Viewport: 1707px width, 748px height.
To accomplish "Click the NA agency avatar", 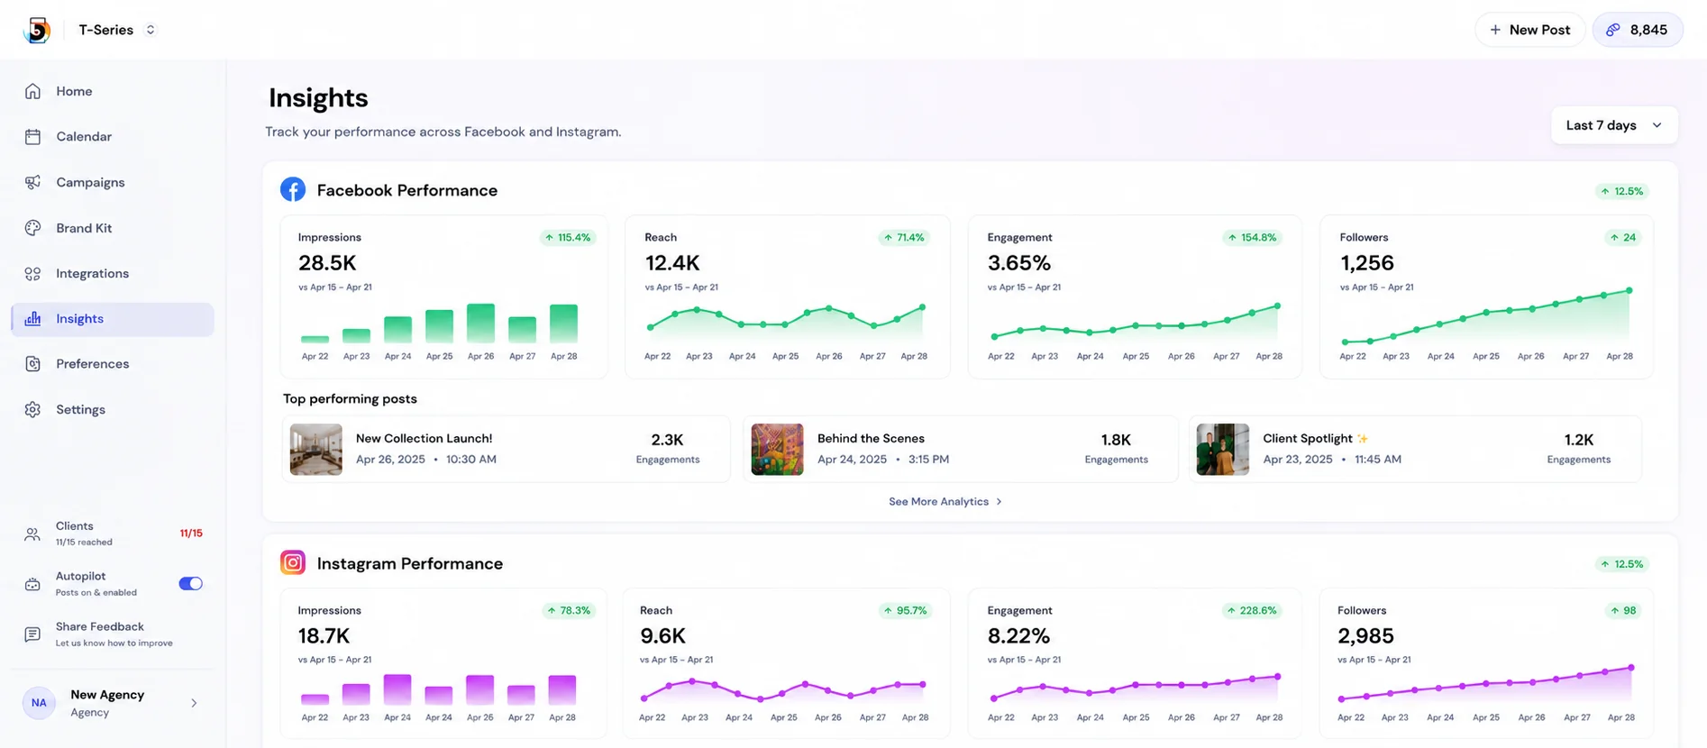I will pyautogui.click(x=39, y=703).
